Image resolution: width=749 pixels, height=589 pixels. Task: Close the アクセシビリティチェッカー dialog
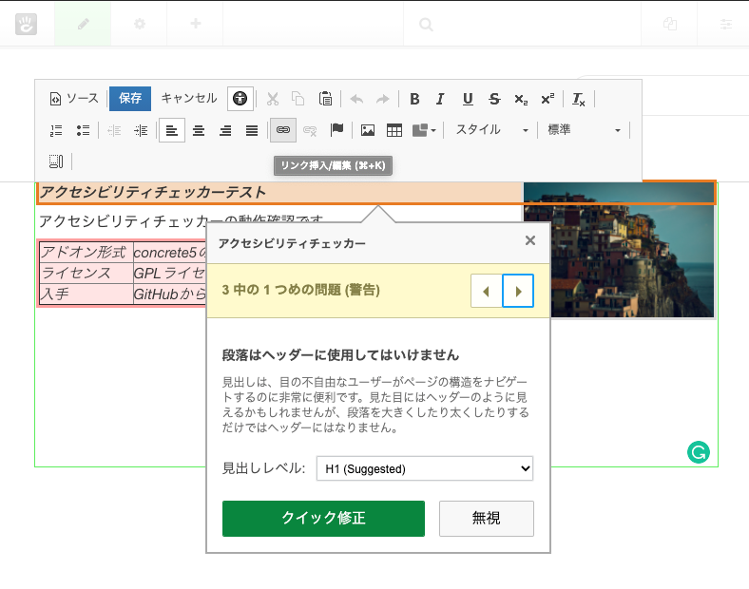tap(530, 241)
